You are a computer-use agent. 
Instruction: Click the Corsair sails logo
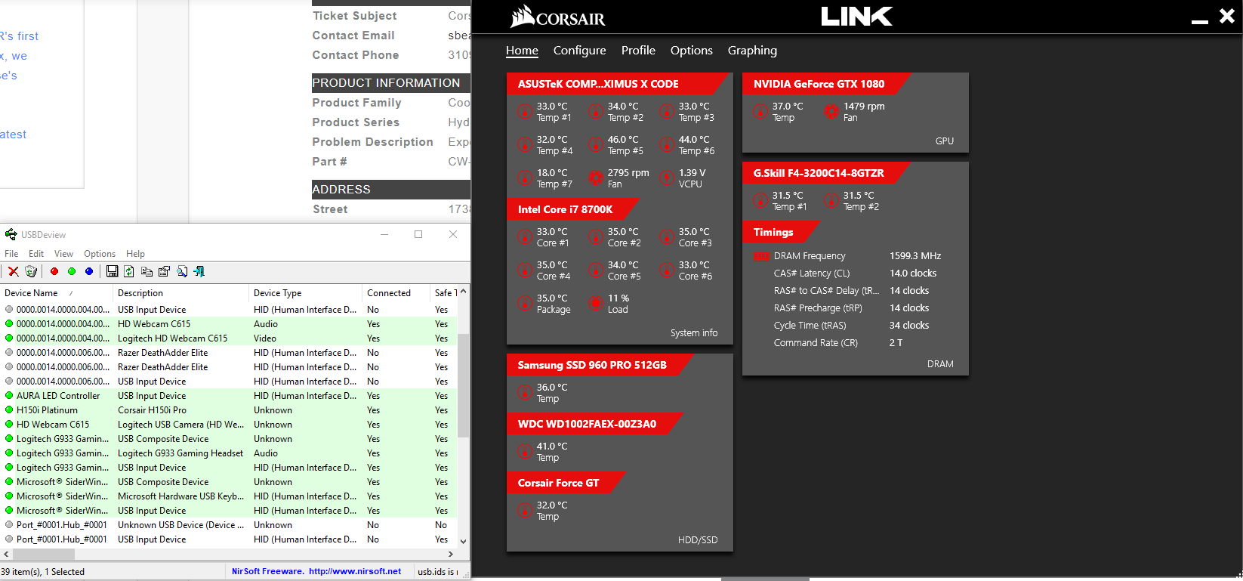tap(523, 17)
